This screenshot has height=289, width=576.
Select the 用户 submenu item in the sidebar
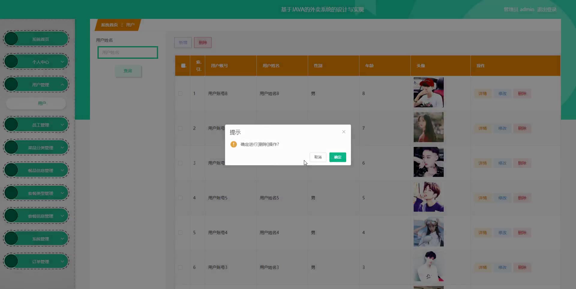point(36,103)
